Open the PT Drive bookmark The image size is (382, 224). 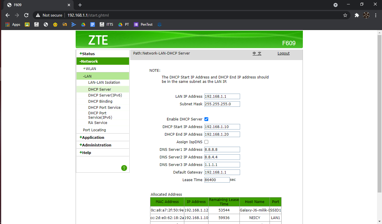124,24
